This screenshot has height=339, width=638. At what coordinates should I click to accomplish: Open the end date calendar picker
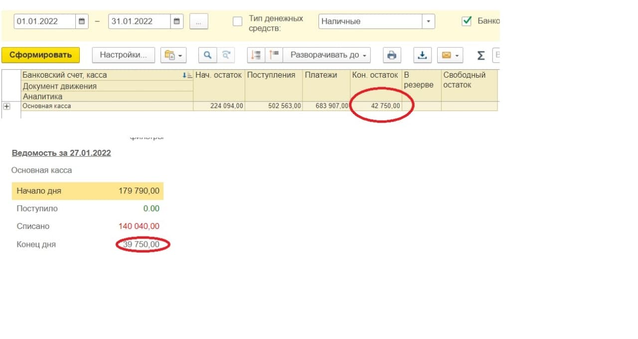tap(177, 21)
